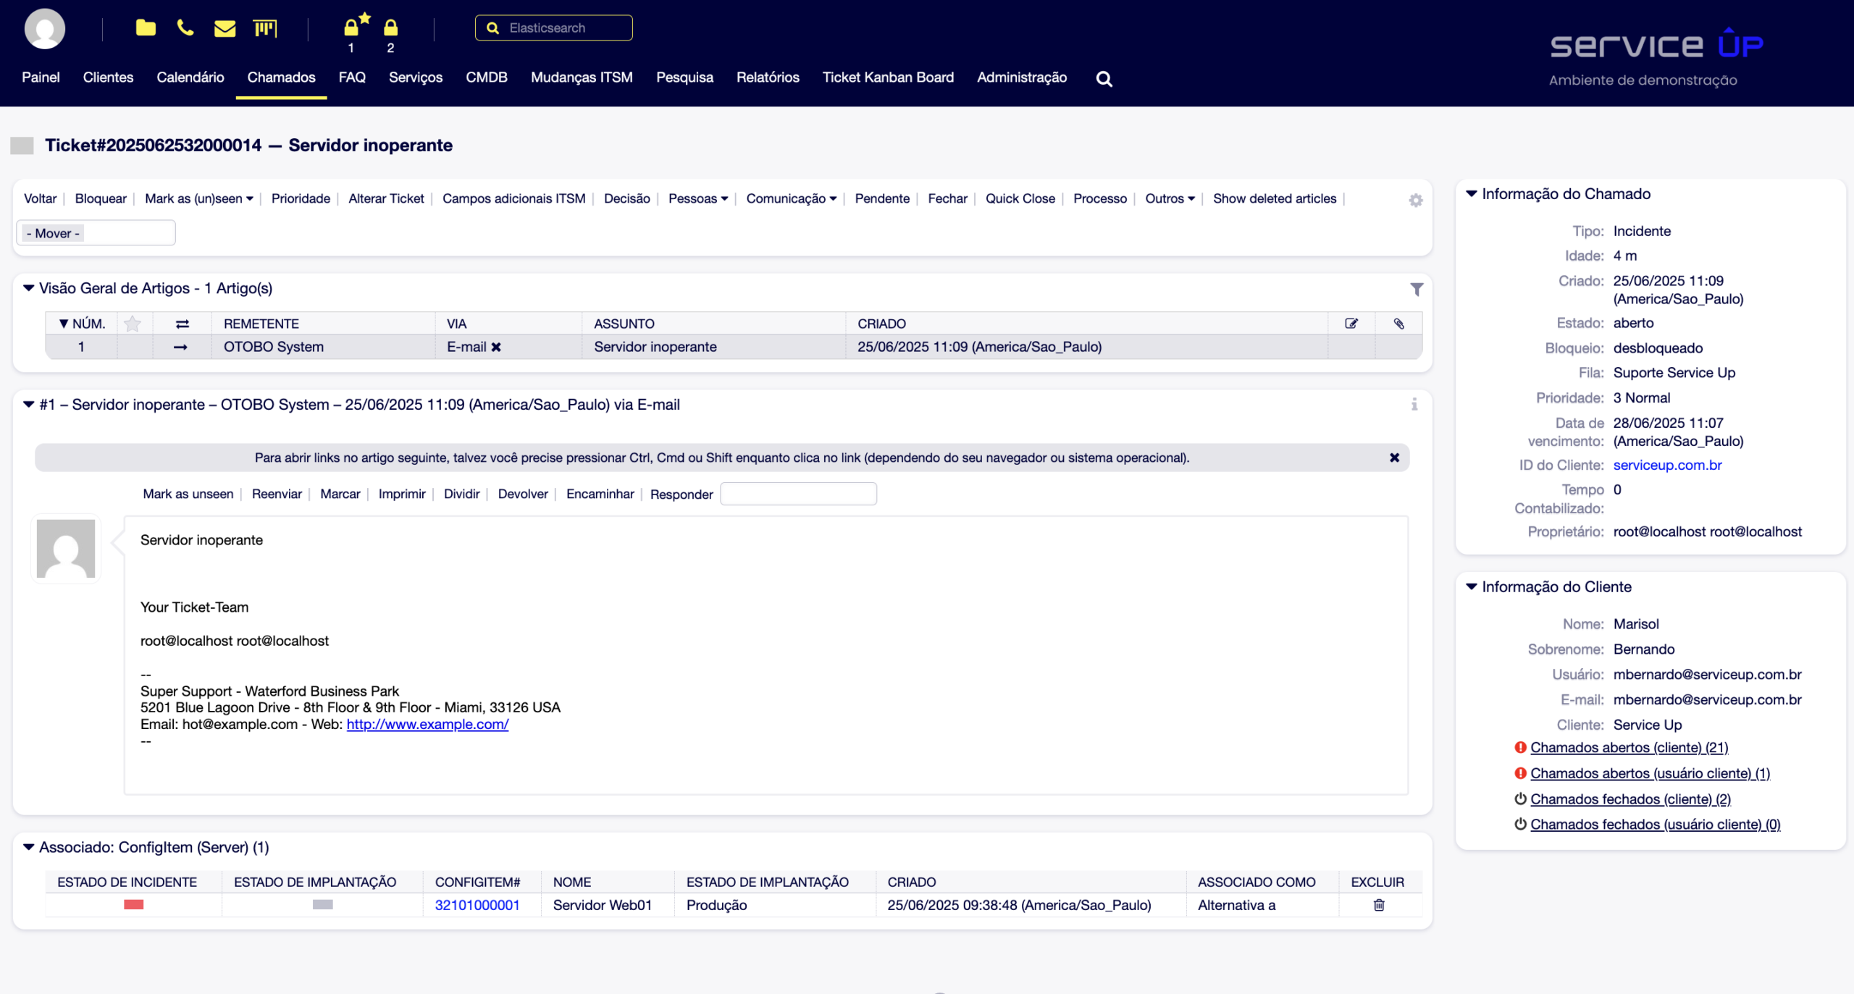Collapse the Visão Geral de Artigos section
Screen dimensions: 1854x994
(x=28, y=288)
